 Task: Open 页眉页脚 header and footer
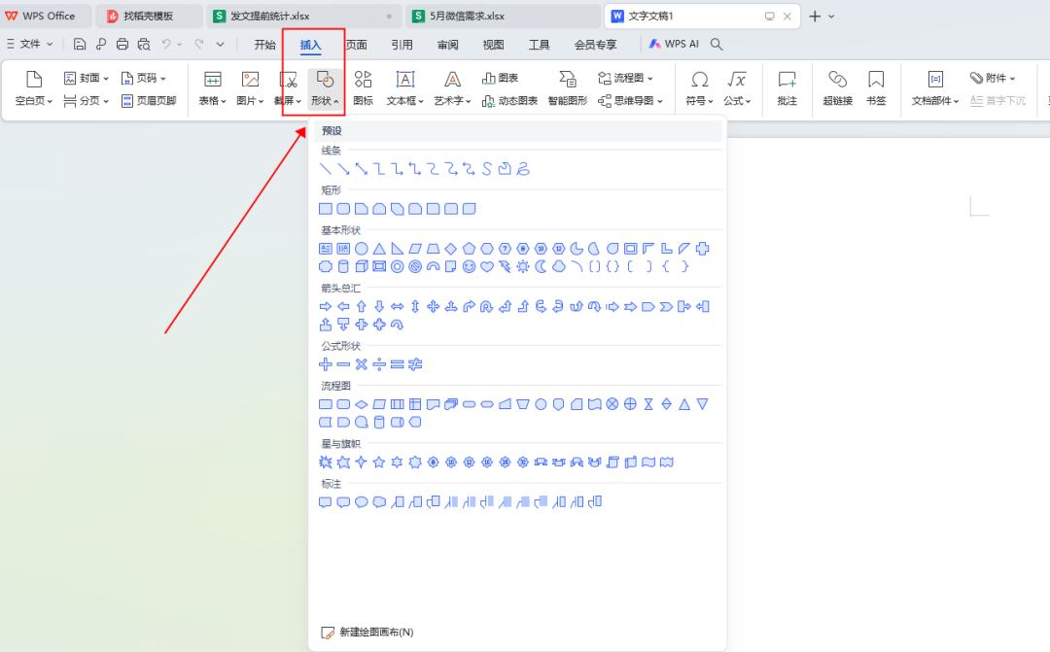click(149, 100)
